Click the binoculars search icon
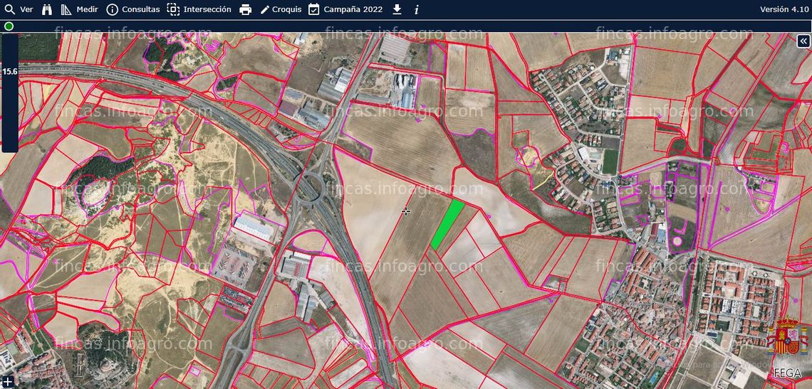The width and height of the screenshot is (812, 389). (47, 9)
